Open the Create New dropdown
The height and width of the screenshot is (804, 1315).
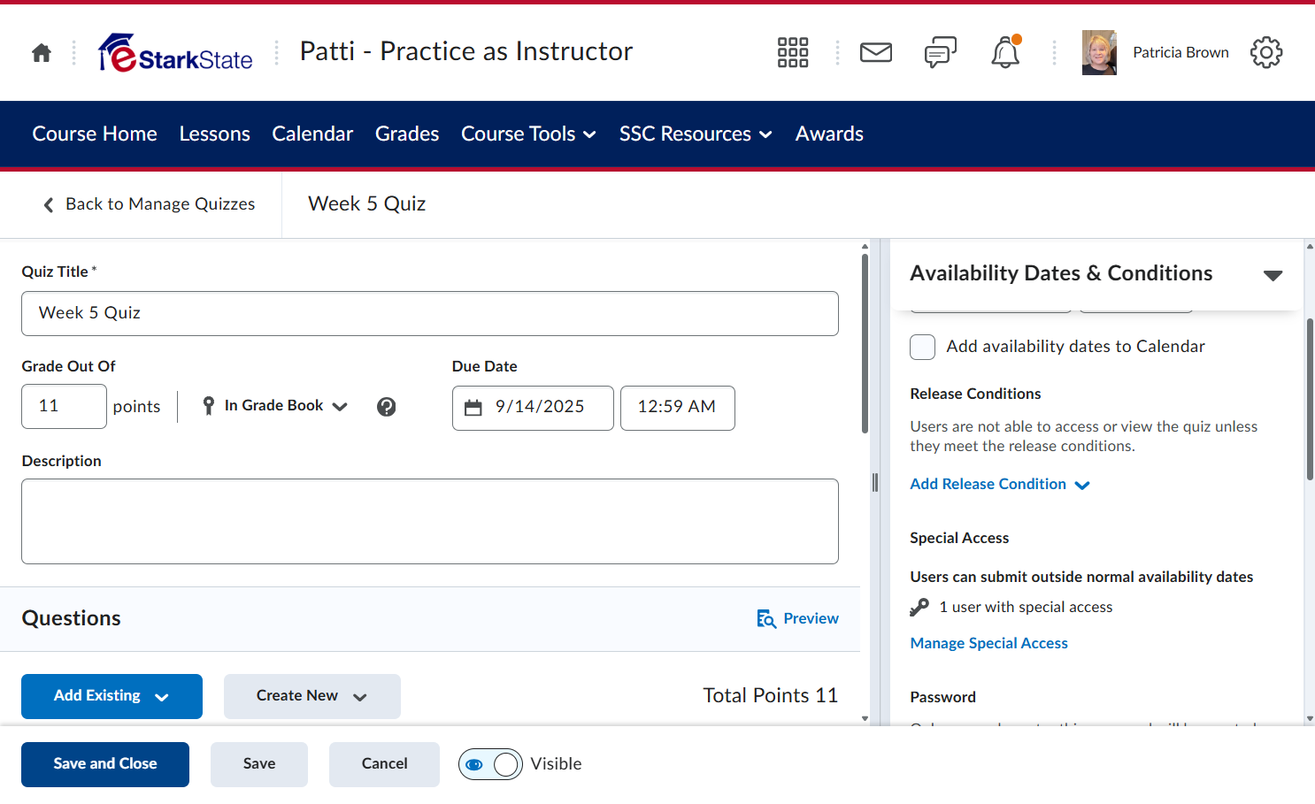point(312,697)
